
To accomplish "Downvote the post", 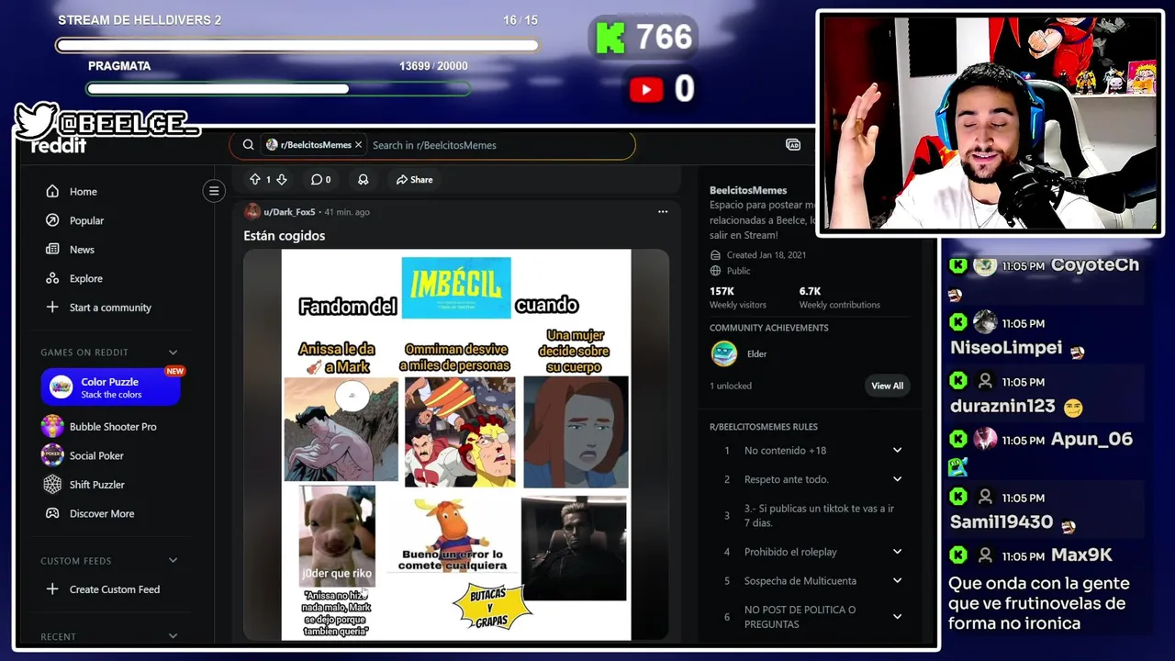I will click(x=282, y=180).
